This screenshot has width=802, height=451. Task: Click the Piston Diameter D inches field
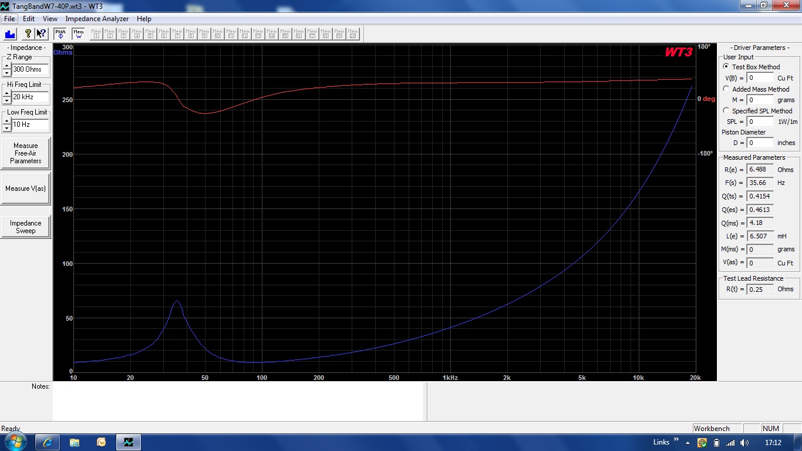pos(760,143)
